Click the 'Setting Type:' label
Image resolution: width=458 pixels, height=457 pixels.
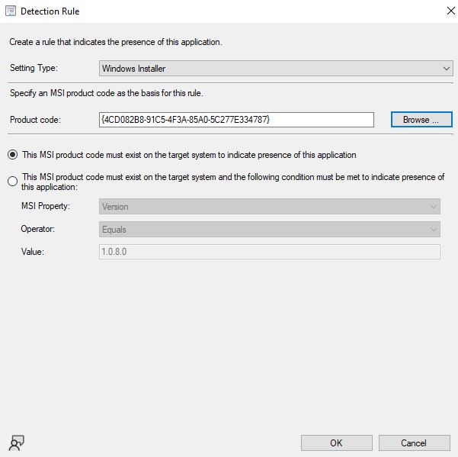pyautogui.click(x=34, y=69)
